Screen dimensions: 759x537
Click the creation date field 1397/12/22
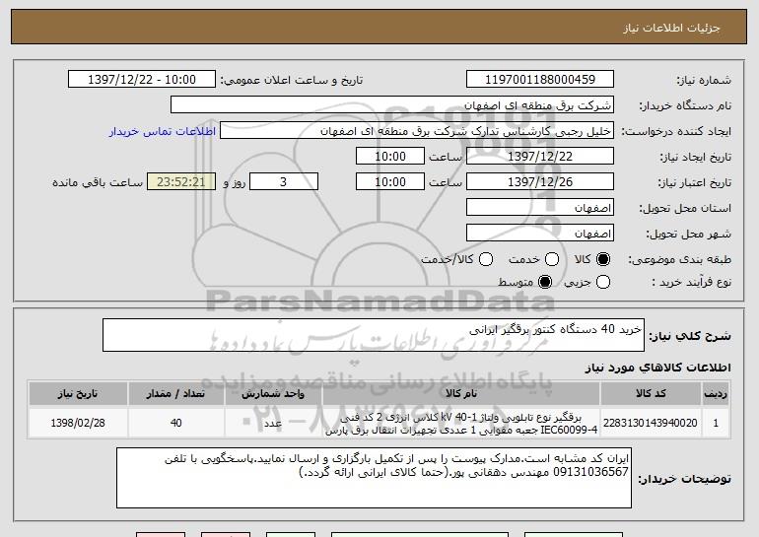point(540,157)
